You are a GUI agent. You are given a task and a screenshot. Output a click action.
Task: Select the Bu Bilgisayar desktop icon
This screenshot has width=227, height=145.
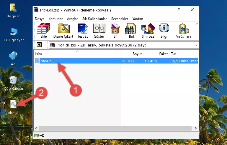coord(13,35)
